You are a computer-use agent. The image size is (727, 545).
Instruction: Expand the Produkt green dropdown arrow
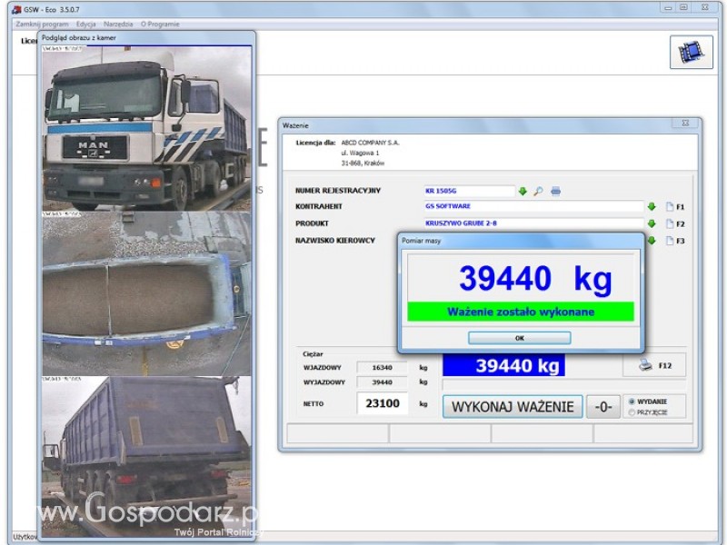tap(652, 223)
